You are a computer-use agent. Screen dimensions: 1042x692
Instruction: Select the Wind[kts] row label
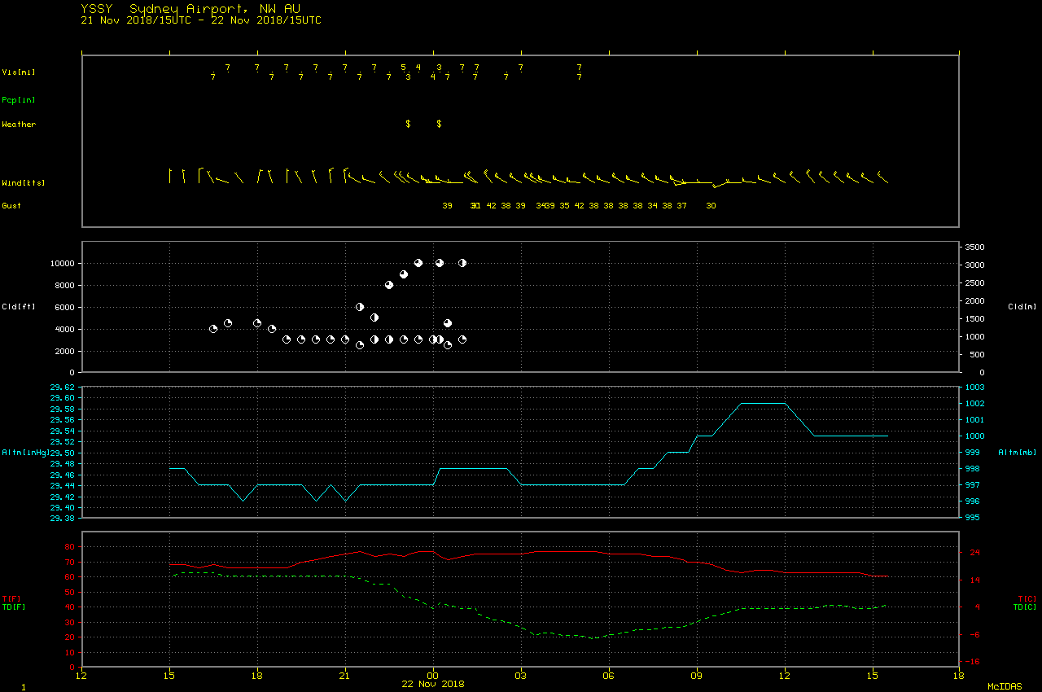(23, 183)
